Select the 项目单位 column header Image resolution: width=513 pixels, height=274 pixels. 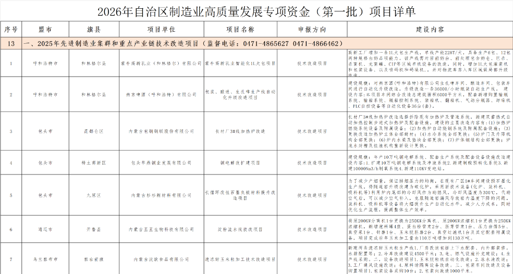point(162,30)
